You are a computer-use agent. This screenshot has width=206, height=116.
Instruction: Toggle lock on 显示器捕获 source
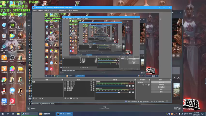click(x=93, y=88)
